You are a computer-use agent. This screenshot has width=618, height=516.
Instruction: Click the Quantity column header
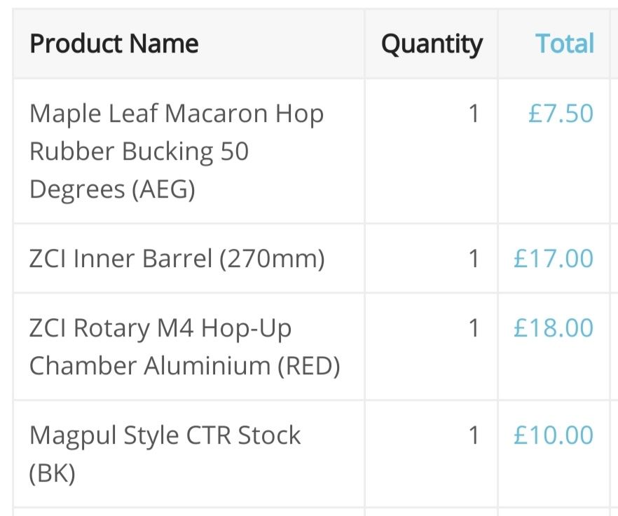click(432, 43)
